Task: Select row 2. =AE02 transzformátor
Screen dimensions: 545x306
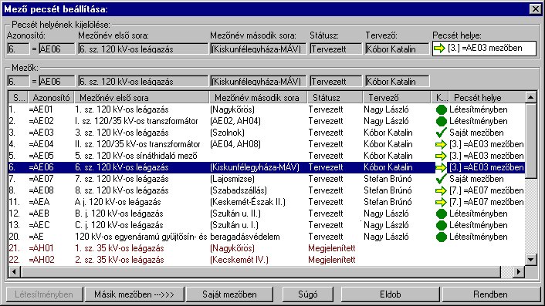Action: [266, 121]
